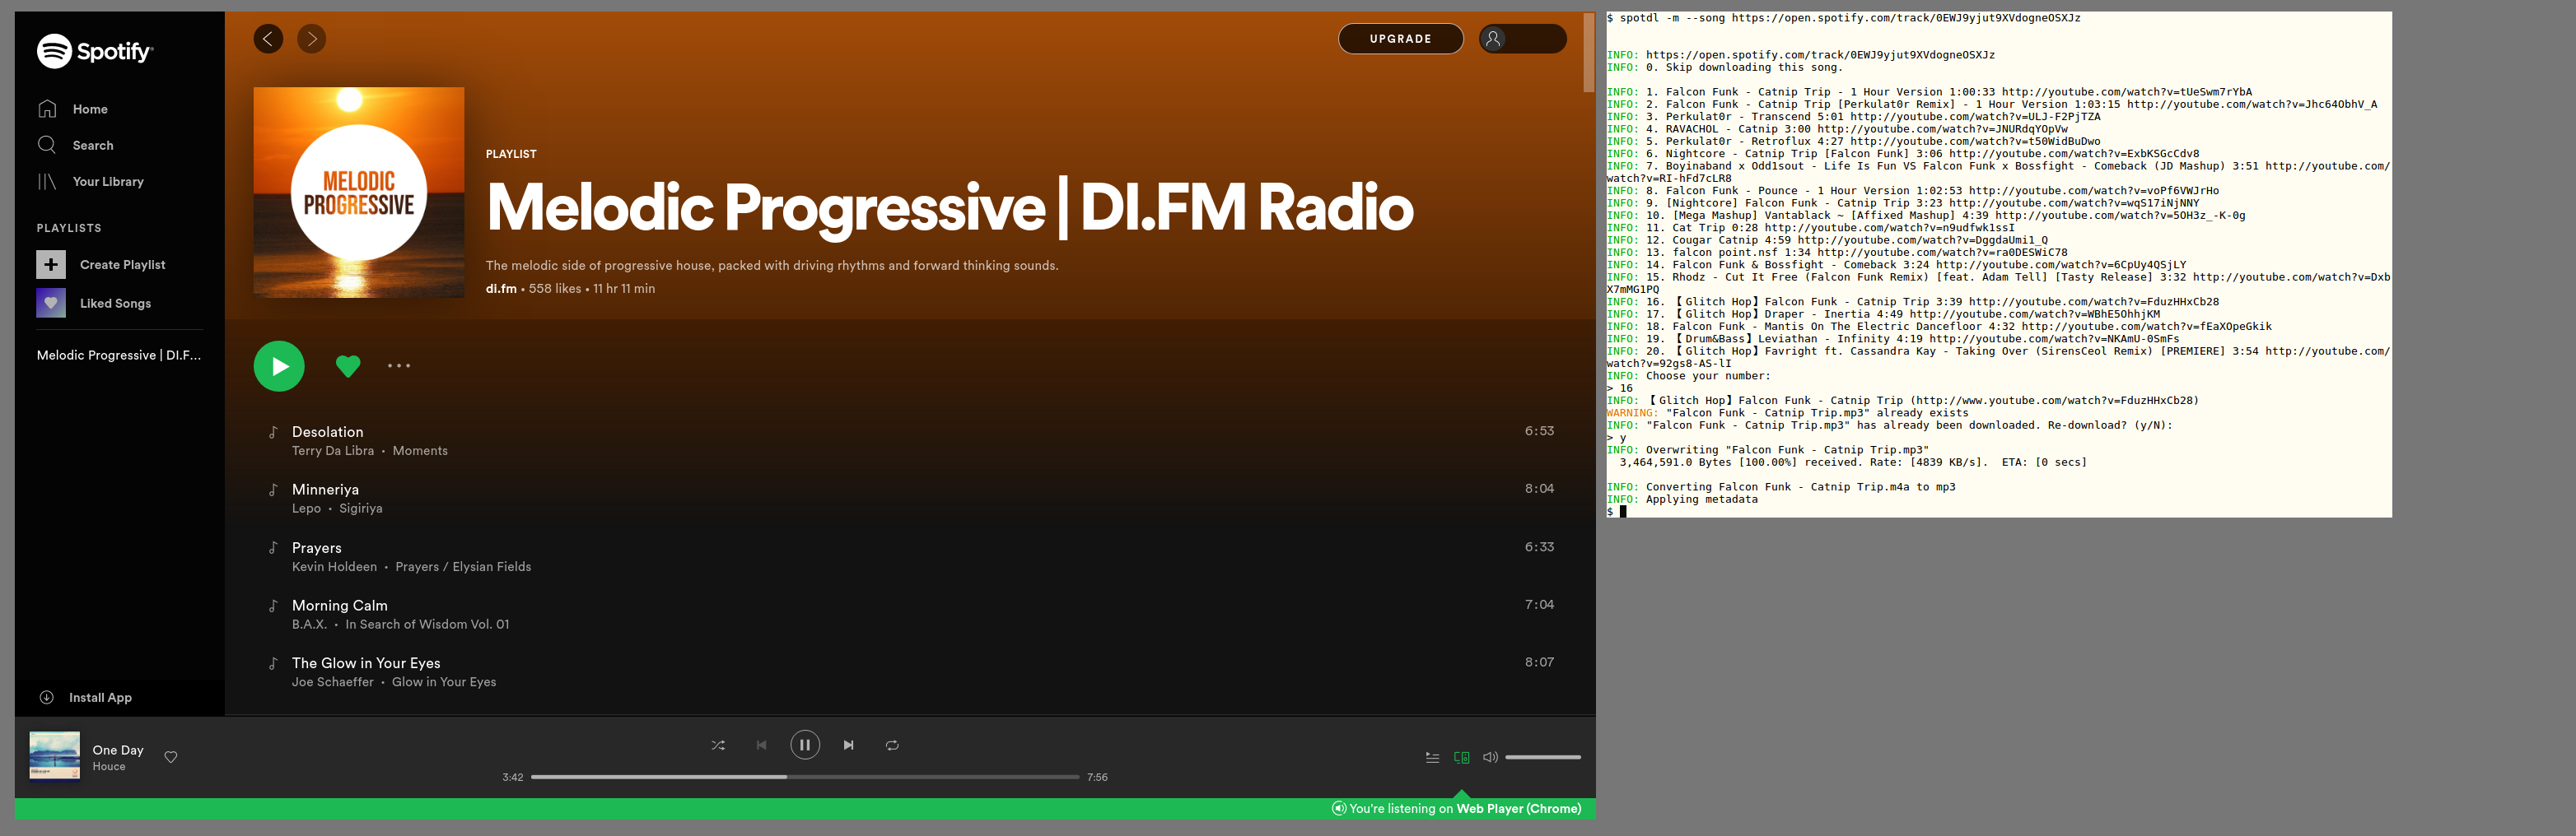Viewport: 2576px width, 836px height.
Task: Open Search in the sidebar
Action: point(92,146)
